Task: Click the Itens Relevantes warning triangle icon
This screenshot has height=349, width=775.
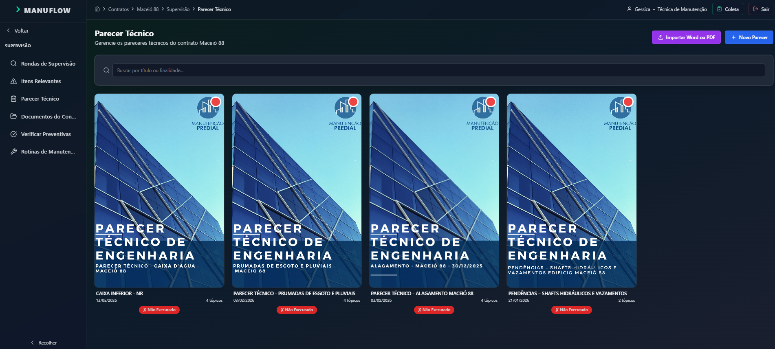Action: (x=13, y=81)
